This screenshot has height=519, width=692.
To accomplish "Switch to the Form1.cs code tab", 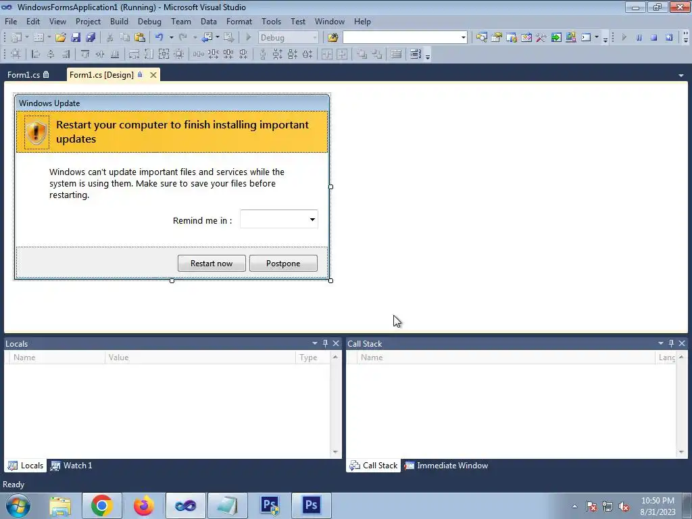I will pos(28,75).
